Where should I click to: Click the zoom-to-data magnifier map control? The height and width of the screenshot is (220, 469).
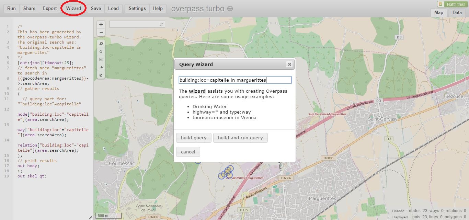click(101, 44)
